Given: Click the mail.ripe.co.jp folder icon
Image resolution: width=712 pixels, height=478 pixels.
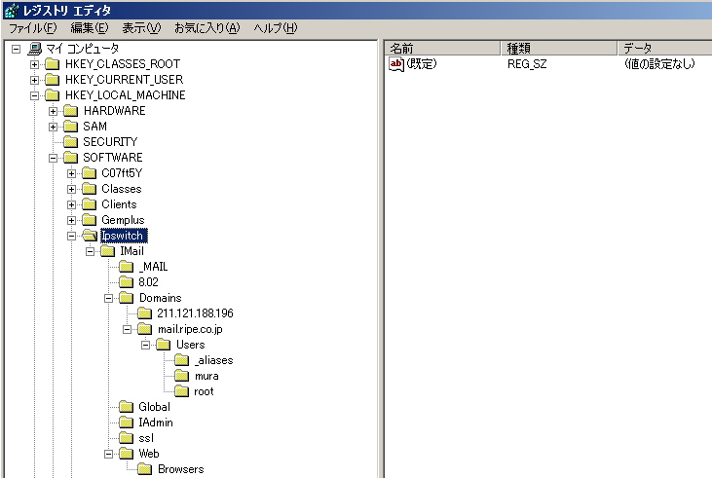Looking at the screenshot, I should tap(145, 330).
